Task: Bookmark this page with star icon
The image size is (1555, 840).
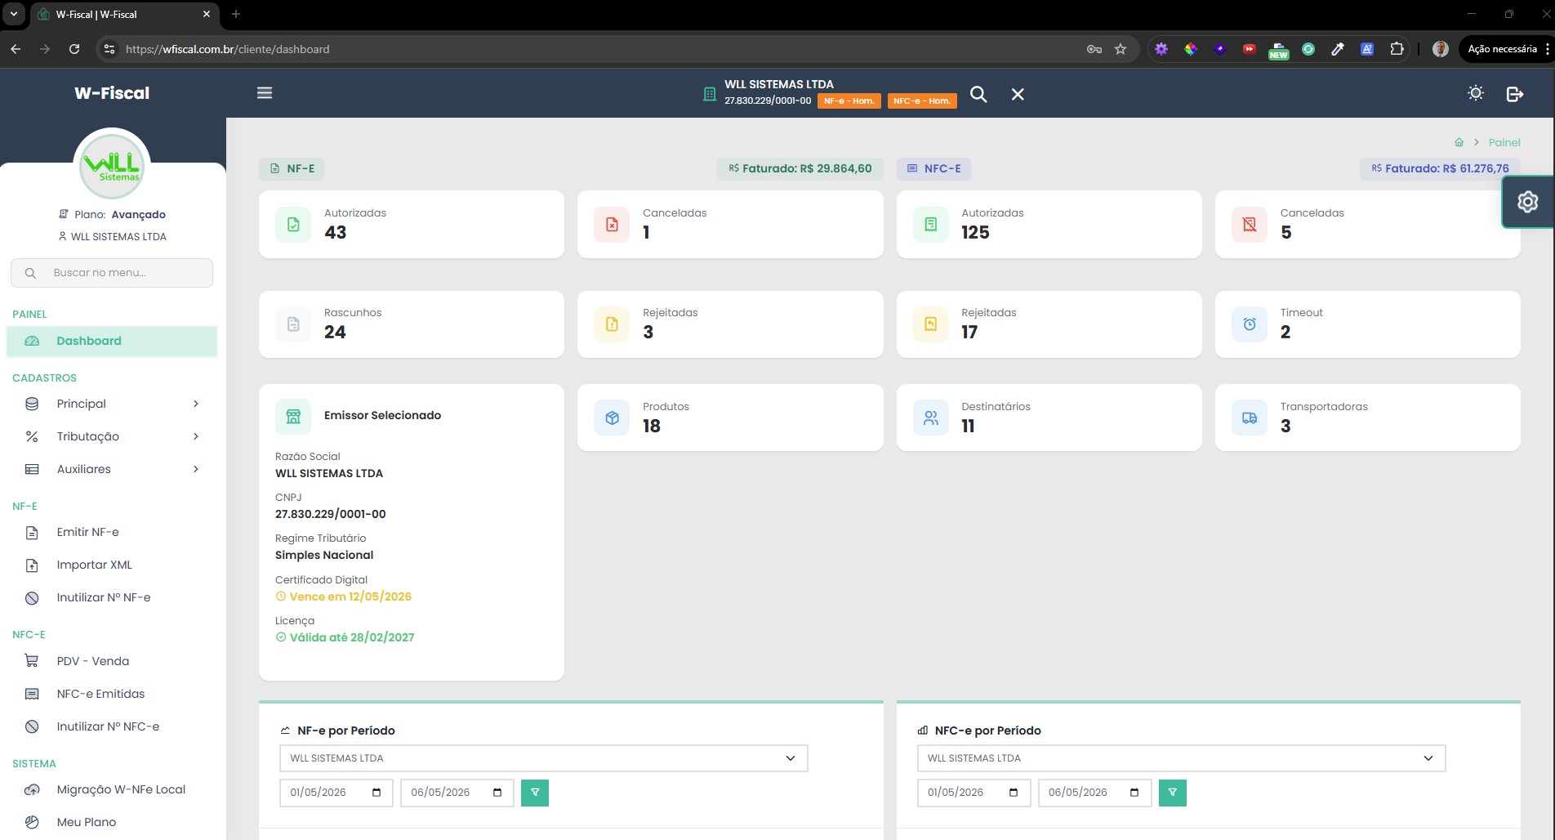Action: 1121,49
